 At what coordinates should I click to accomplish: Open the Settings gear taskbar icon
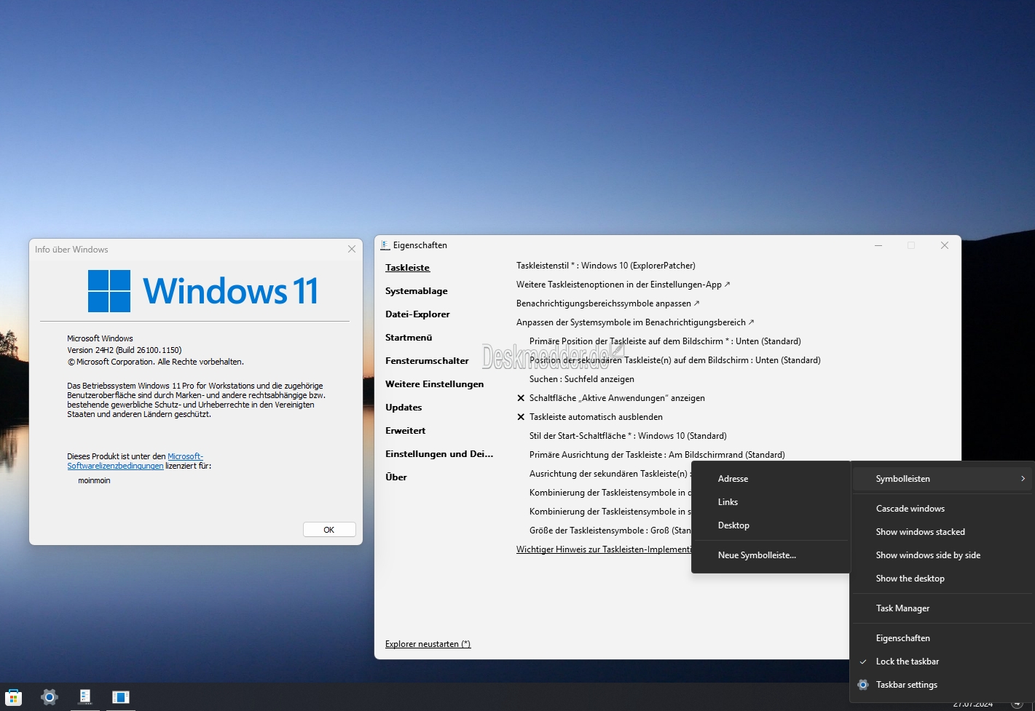pyautogui.click(x=49, y=697)
